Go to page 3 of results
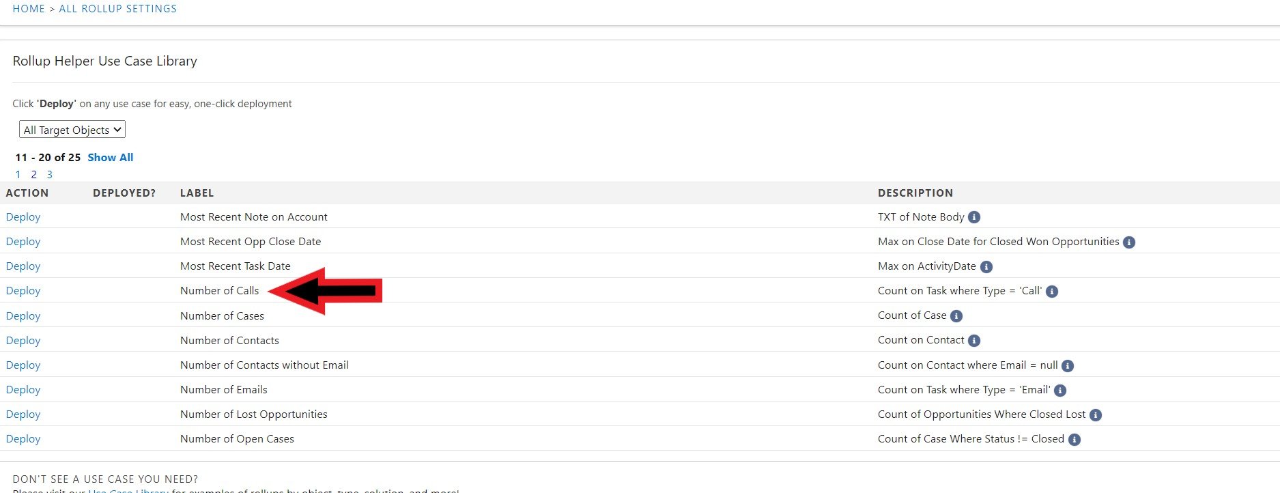The width and height of the screenshot is (1280, 493). [49, 174]
